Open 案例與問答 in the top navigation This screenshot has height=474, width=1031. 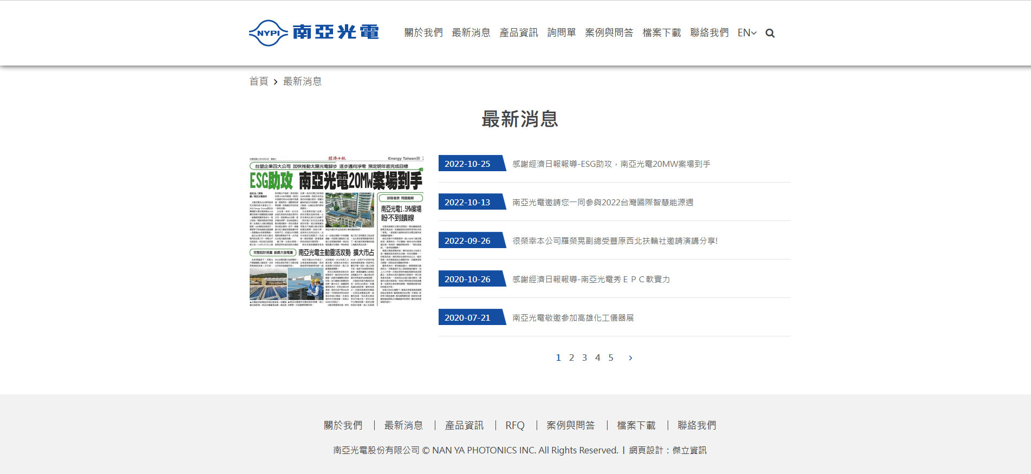[x=609, y=33]
